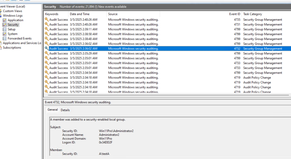This screenshot has height=159, width=291.
Task: Click Administrator2 Account Name value
Action: click(109, 135)
